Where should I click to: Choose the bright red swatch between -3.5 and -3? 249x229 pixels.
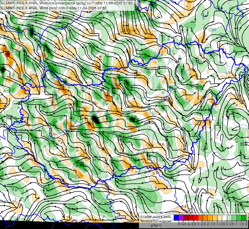click(196, 218)
